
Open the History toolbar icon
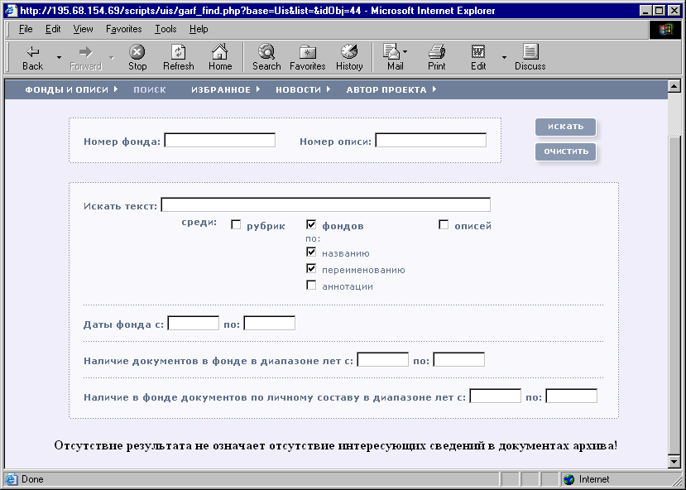pos(349,52)
